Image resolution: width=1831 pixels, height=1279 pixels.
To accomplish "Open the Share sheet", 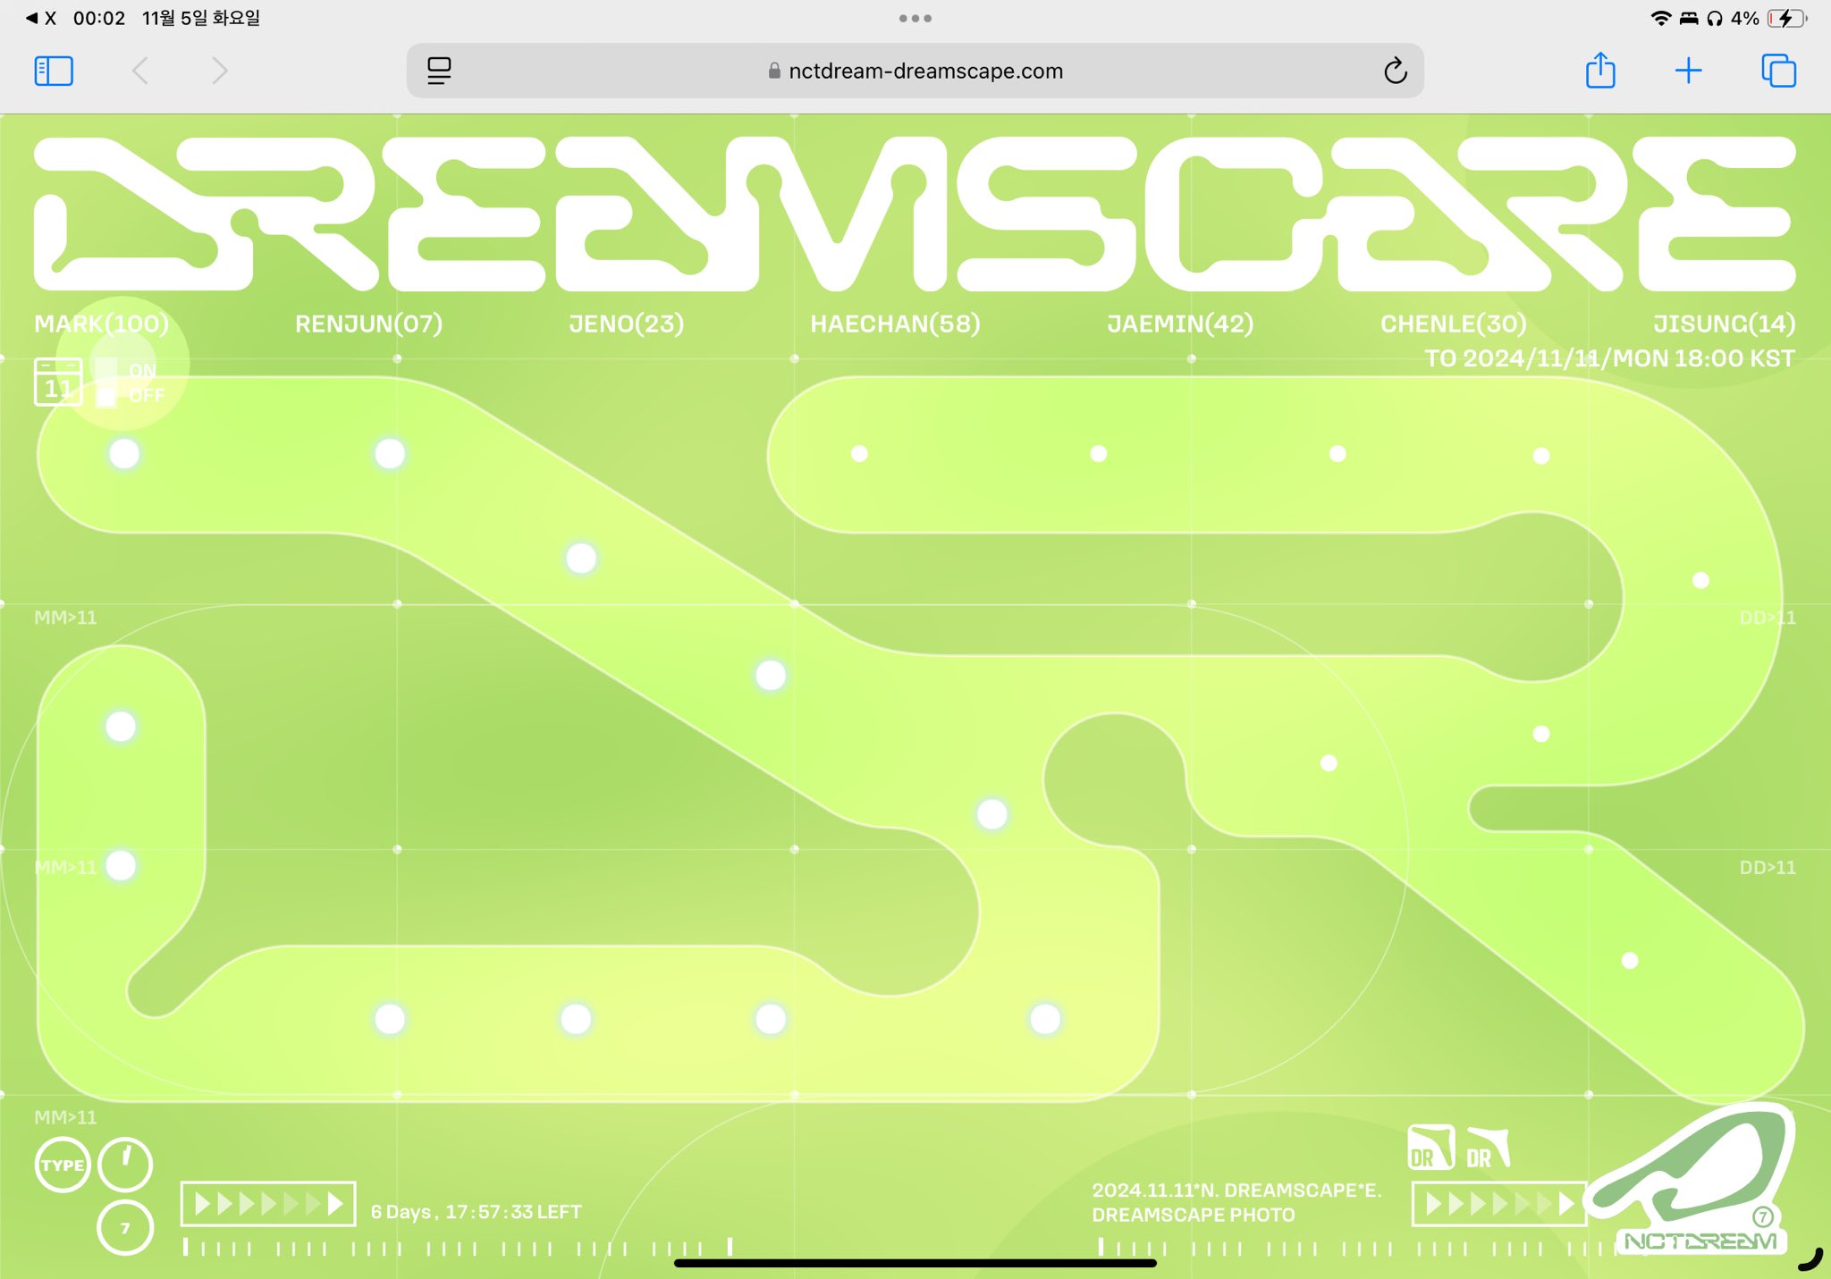I will (1600, 70).
